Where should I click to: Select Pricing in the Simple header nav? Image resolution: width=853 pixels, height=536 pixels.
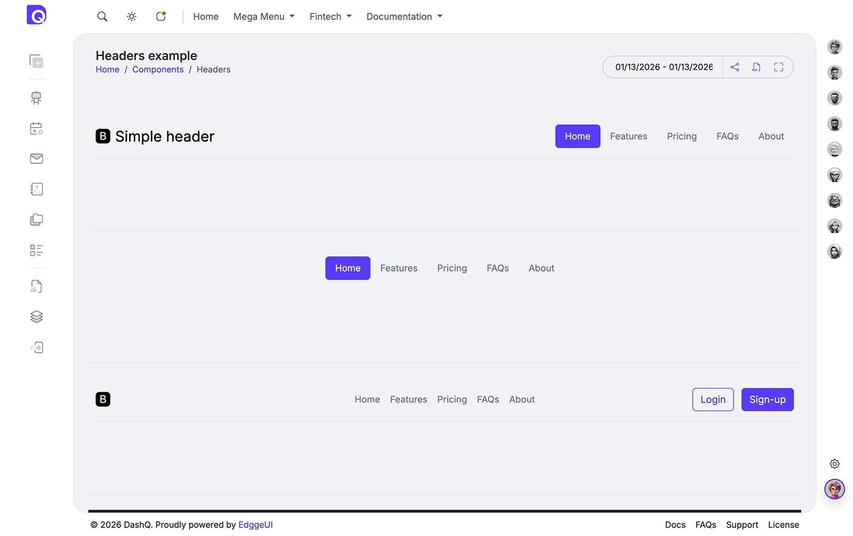click(681, 136)
